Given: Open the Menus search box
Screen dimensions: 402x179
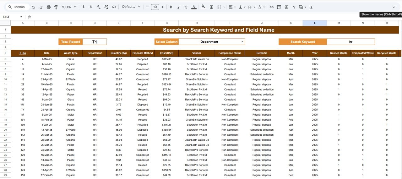Looking at the screenshot, I should coord(18,7).
